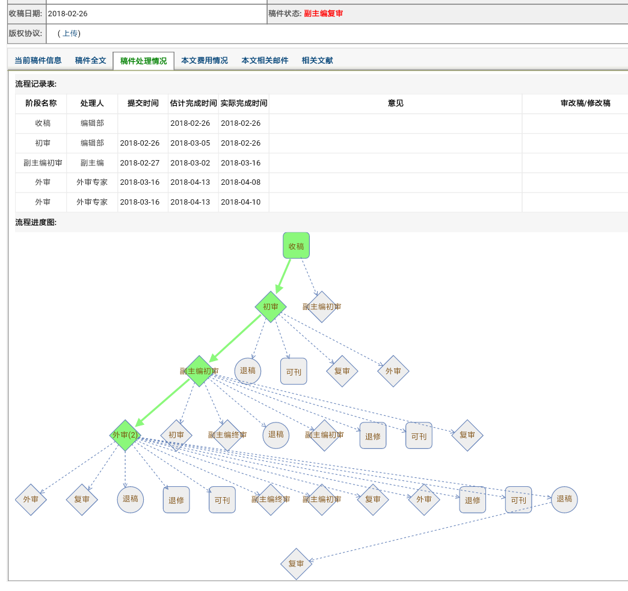This screenshot has width=628, height=591.
Task: Click the 复审 diamond in fourth row
Action: tap(467, 435)
